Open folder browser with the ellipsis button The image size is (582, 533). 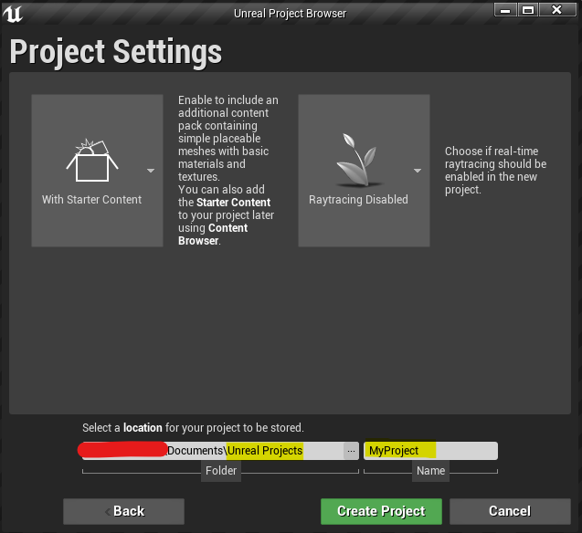(x=351, y=451)
